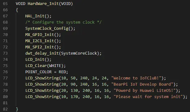Click line number 65 in the gutter
This screenshot has height=112, width=190.
point(5,4)
